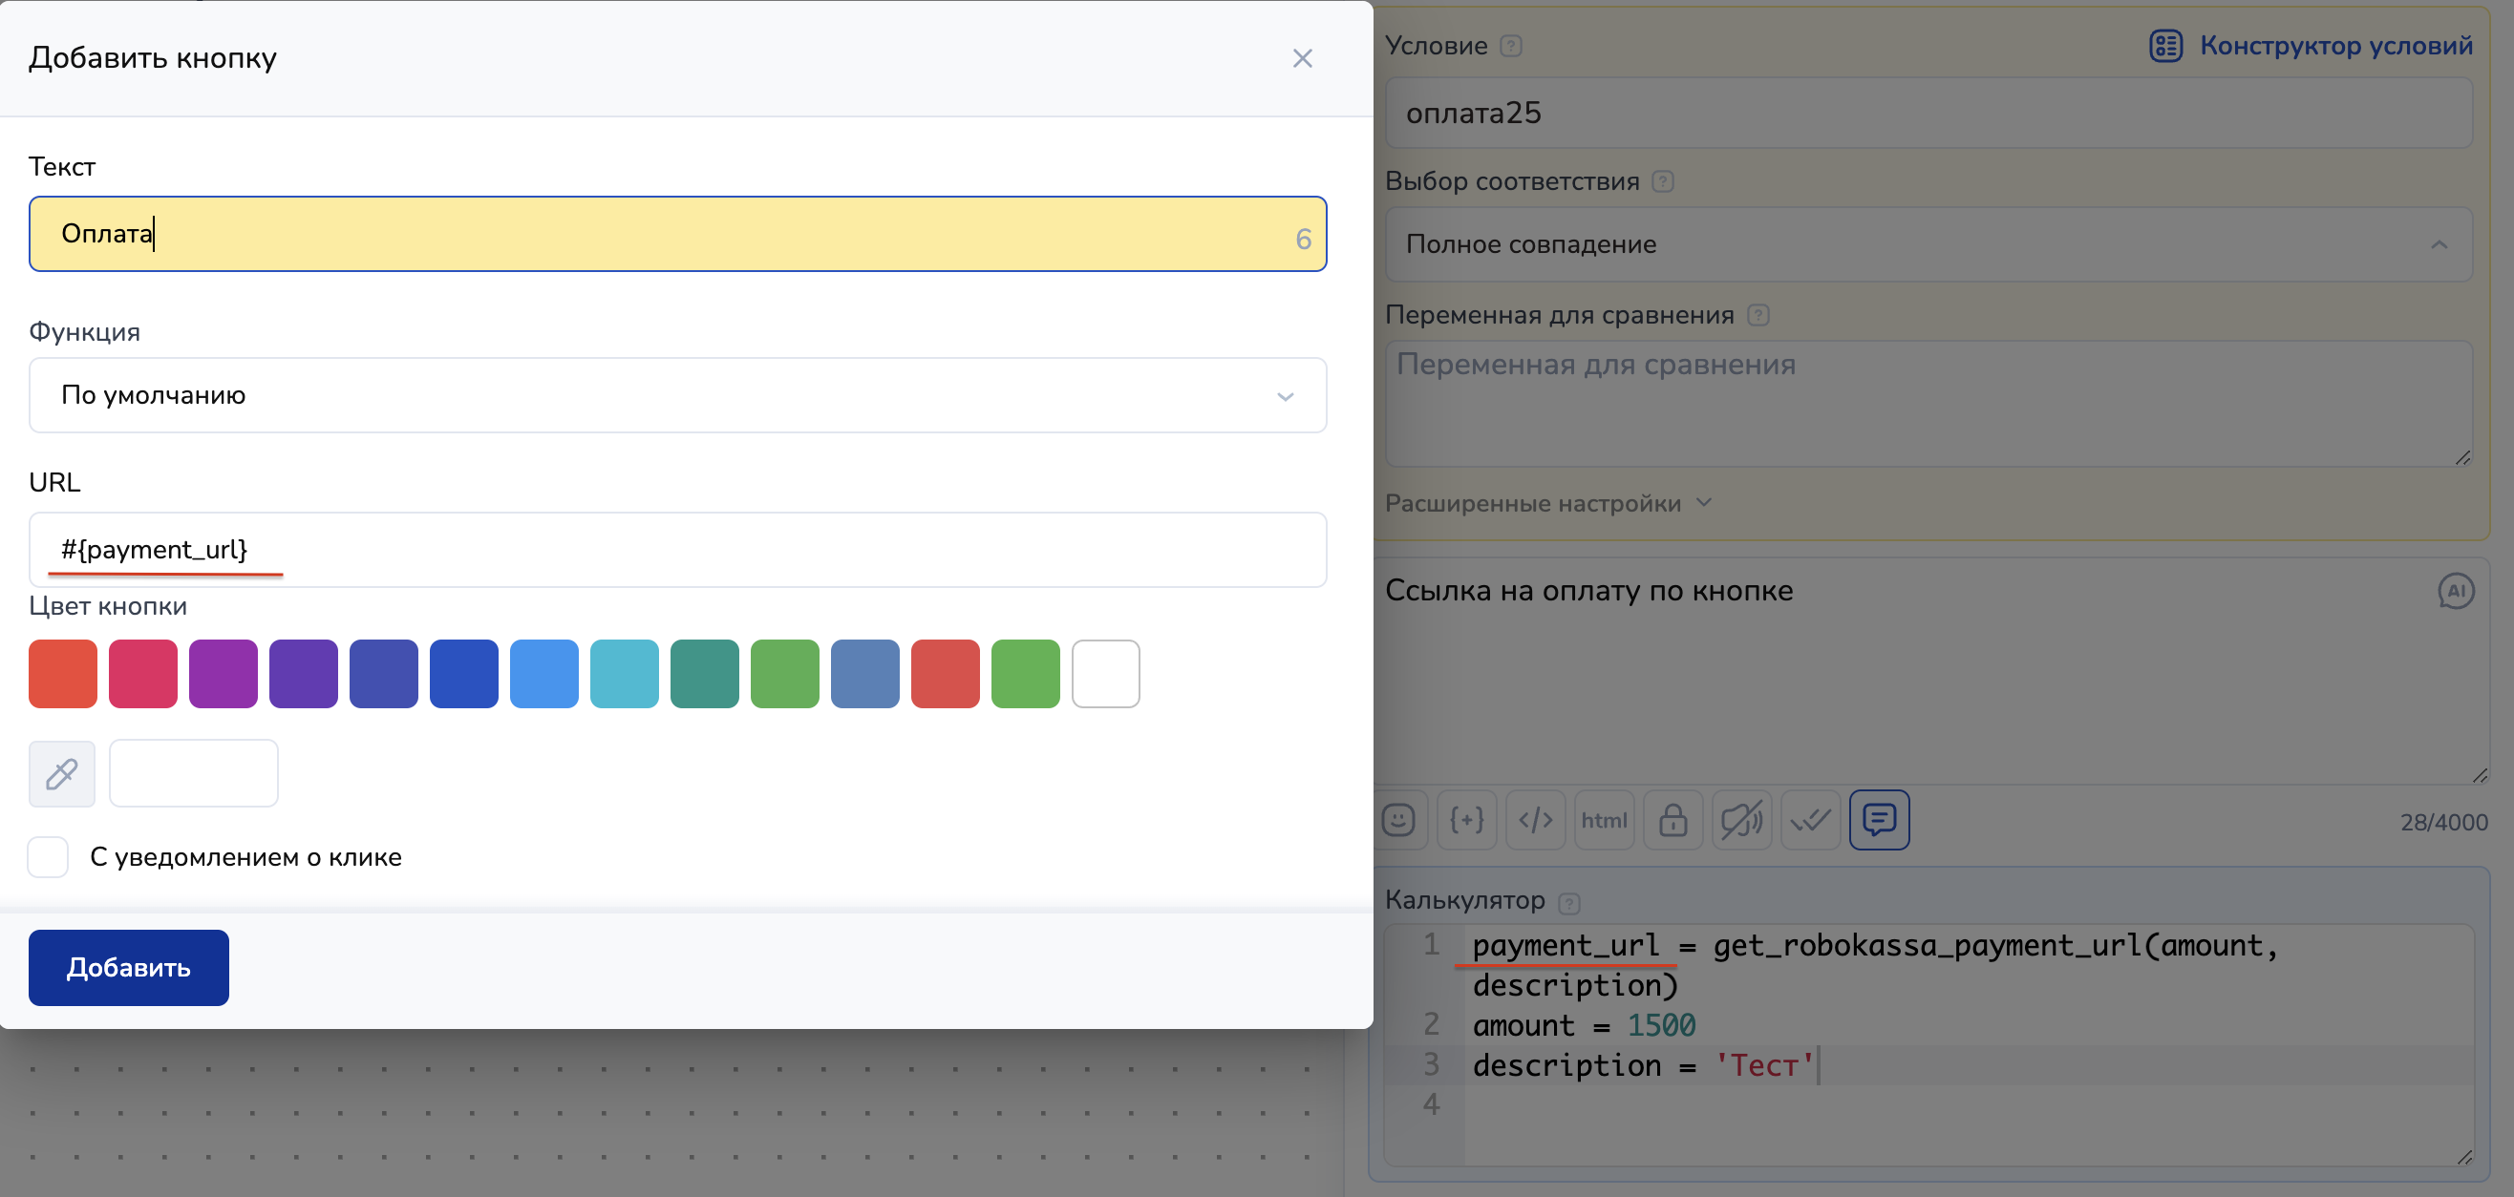This screenshot has height=1197, width=2514.
Task: Click the insert variable {+} icon
Action: click(x=1467, y=819)
